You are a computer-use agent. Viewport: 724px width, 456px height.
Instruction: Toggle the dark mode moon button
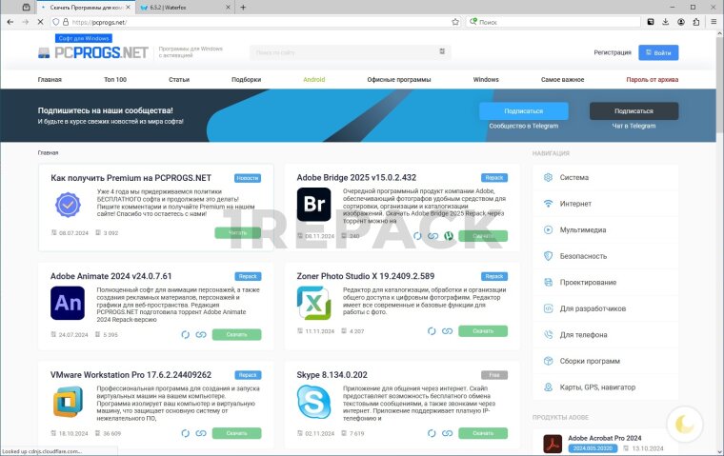684,424
